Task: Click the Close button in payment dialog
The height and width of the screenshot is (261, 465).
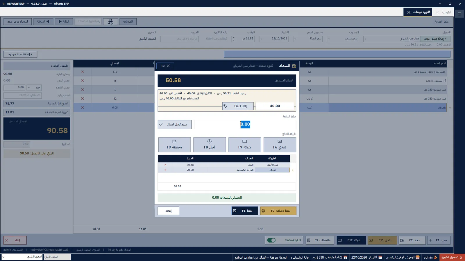Action: click(168, 211)
